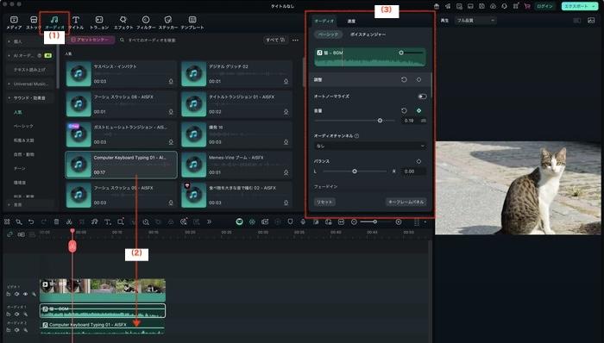Mute the ビデオ1 video track
Image resolution: width=604 pixels, height=343 pixels.
click(x=16, y=294)
